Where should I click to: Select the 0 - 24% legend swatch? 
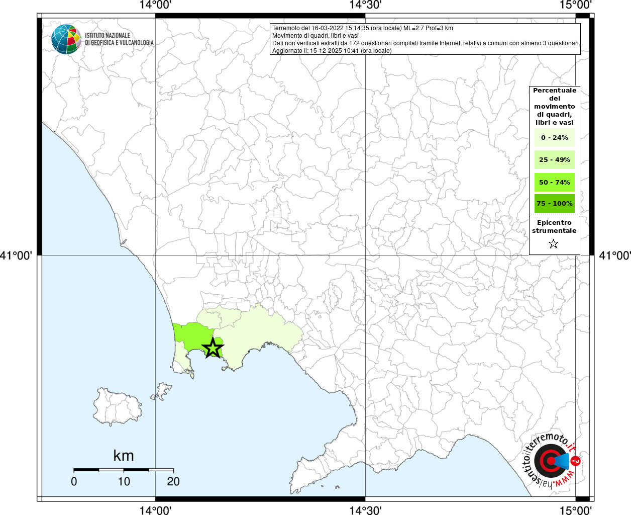pos(555,137)
